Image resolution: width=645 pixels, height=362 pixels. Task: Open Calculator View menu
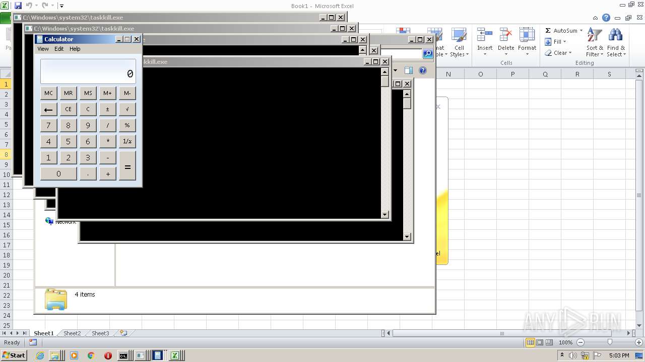(x=43, y=49)
